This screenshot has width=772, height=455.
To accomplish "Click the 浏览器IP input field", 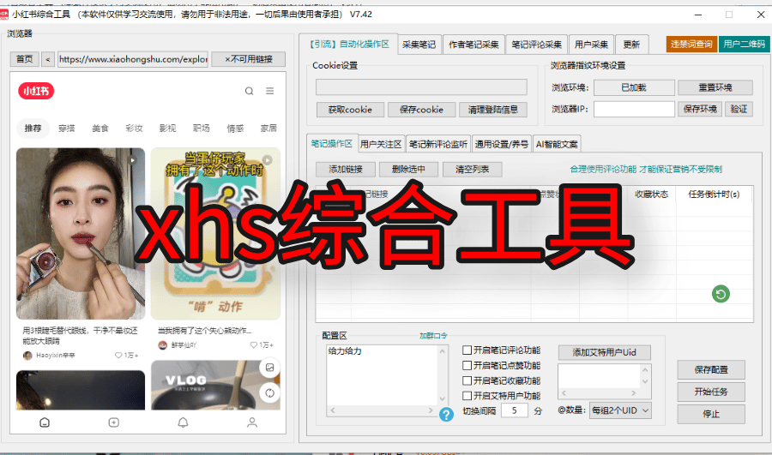I will [634, 109].
